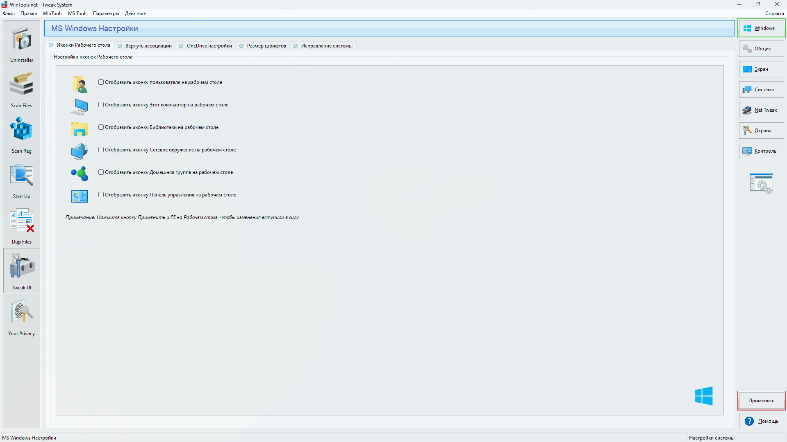
Task: Open the Start Up manager icon
Action: [22, 175]
